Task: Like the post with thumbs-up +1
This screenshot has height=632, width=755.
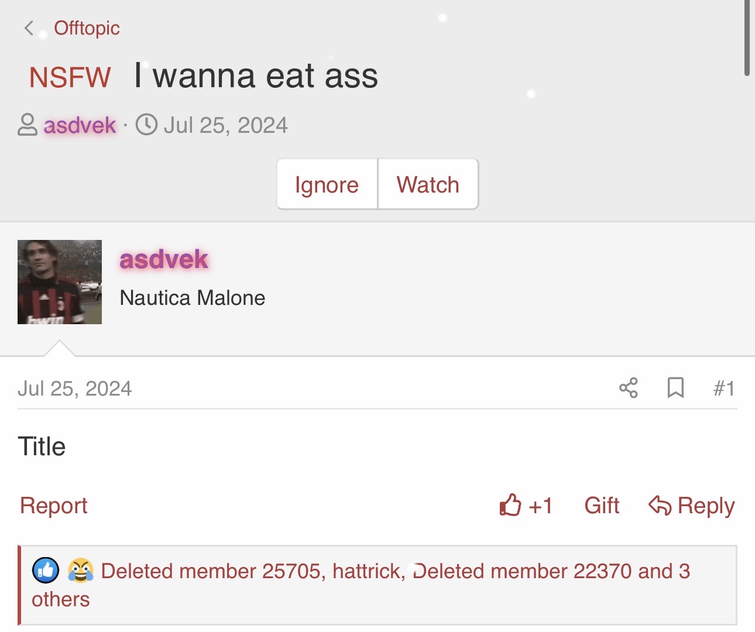Action: pos(526,506)
